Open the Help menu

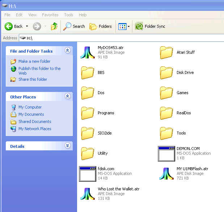(83, 15)
